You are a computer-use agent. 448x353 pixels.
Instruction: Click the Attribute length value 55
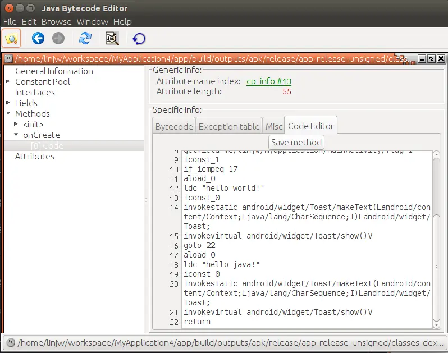(287, 91)
